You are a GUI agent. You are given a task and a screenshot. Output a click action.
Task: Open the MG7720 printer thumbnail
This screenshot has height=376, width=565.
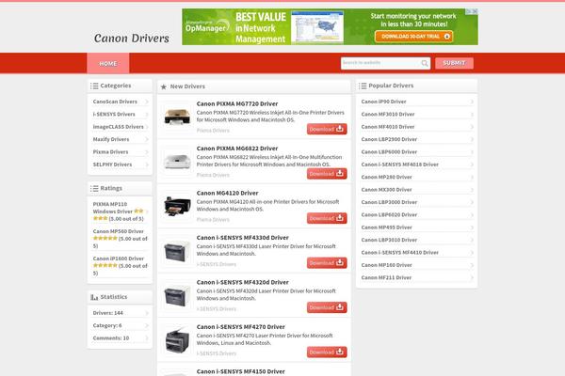click(177, 117)
